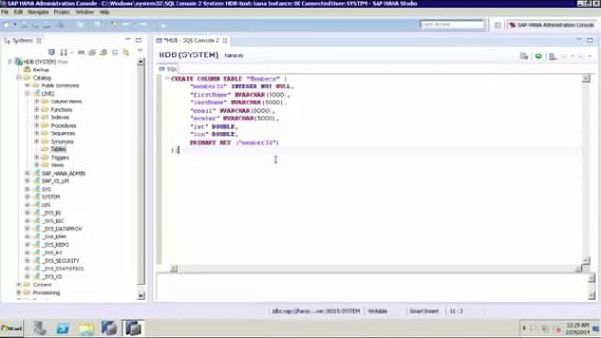Select the Sequences folder
The image size is (601, 338).
coord(63,133)
